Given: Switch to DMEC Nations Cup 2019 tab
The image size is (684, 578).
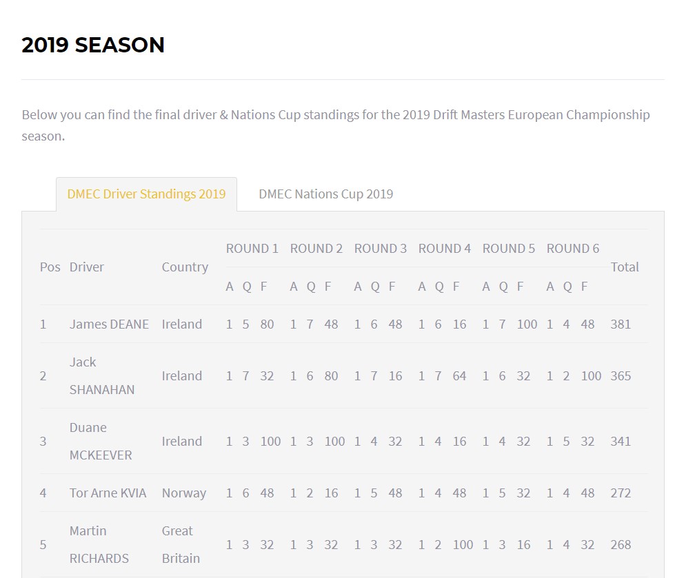Looking at the screenshot, I should coord(325,194).
